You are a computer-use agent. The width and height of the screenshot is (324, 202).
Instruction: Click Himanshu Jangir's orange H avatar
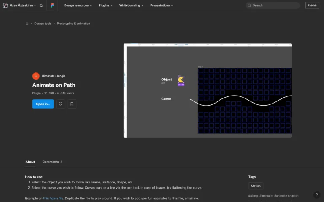(x=36, y=76)
